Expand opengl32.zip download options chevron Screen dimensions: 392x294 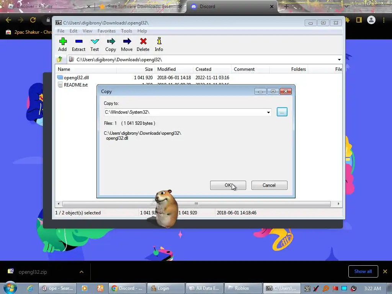pos(82,272)
